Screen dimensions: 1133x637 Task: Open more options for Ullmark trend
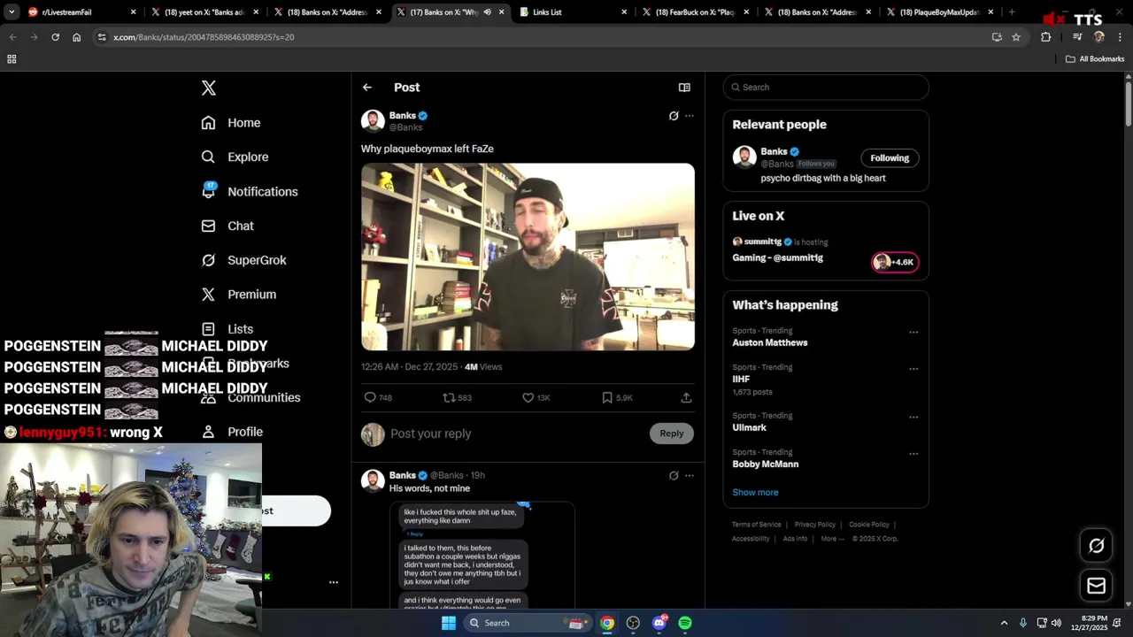click(913, 418)
